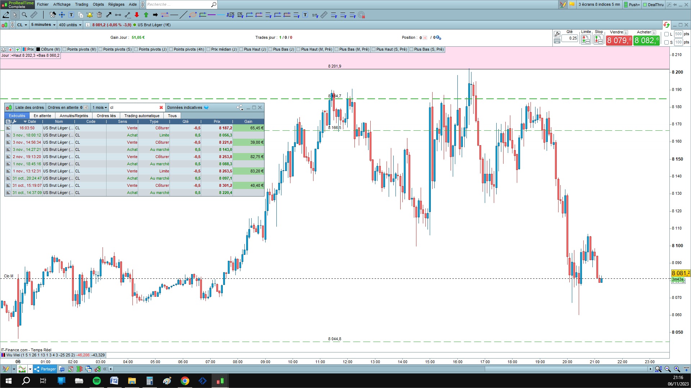The image size is (691, 388).
Task: Select the ruler measure tool
Action: point(33,15)
